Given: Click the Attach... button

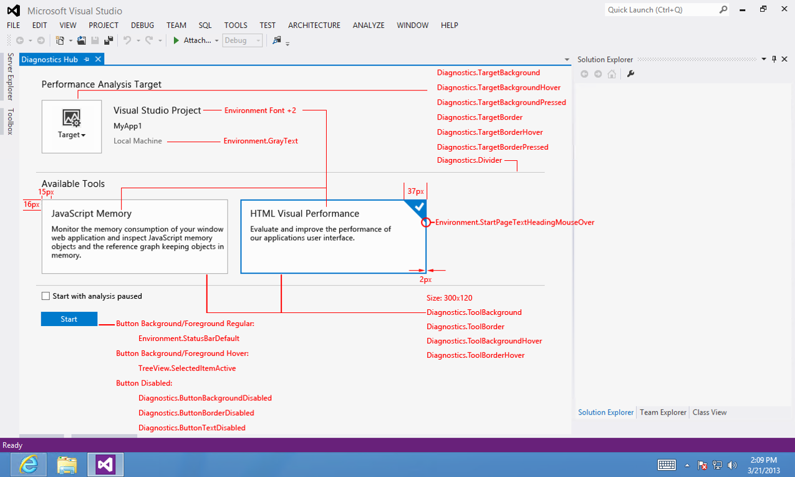Looking at the screenshot, I should tap(193, 41).
